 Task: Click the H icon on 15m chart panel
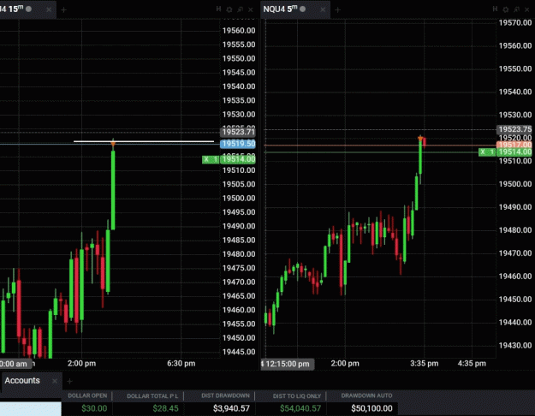219,9
